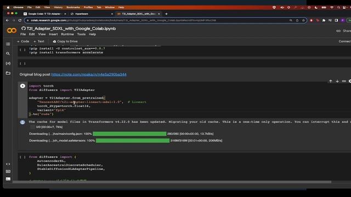Open Chrome extensions puzzle icon

tap(324, 20)
